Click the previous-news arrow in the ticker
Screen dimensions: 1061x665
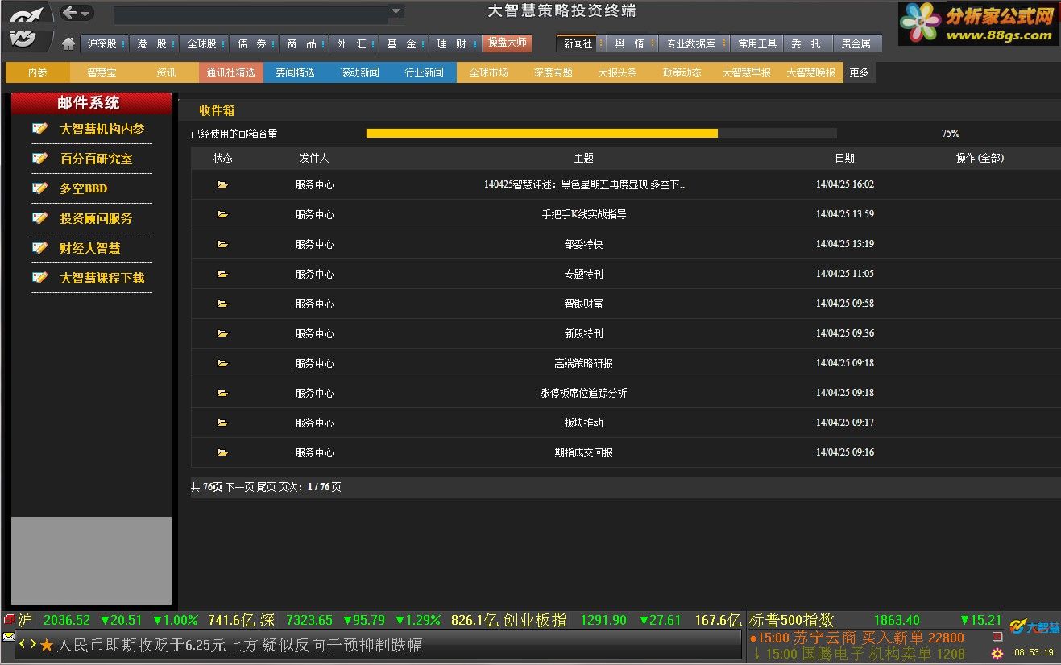click(23, 644)
